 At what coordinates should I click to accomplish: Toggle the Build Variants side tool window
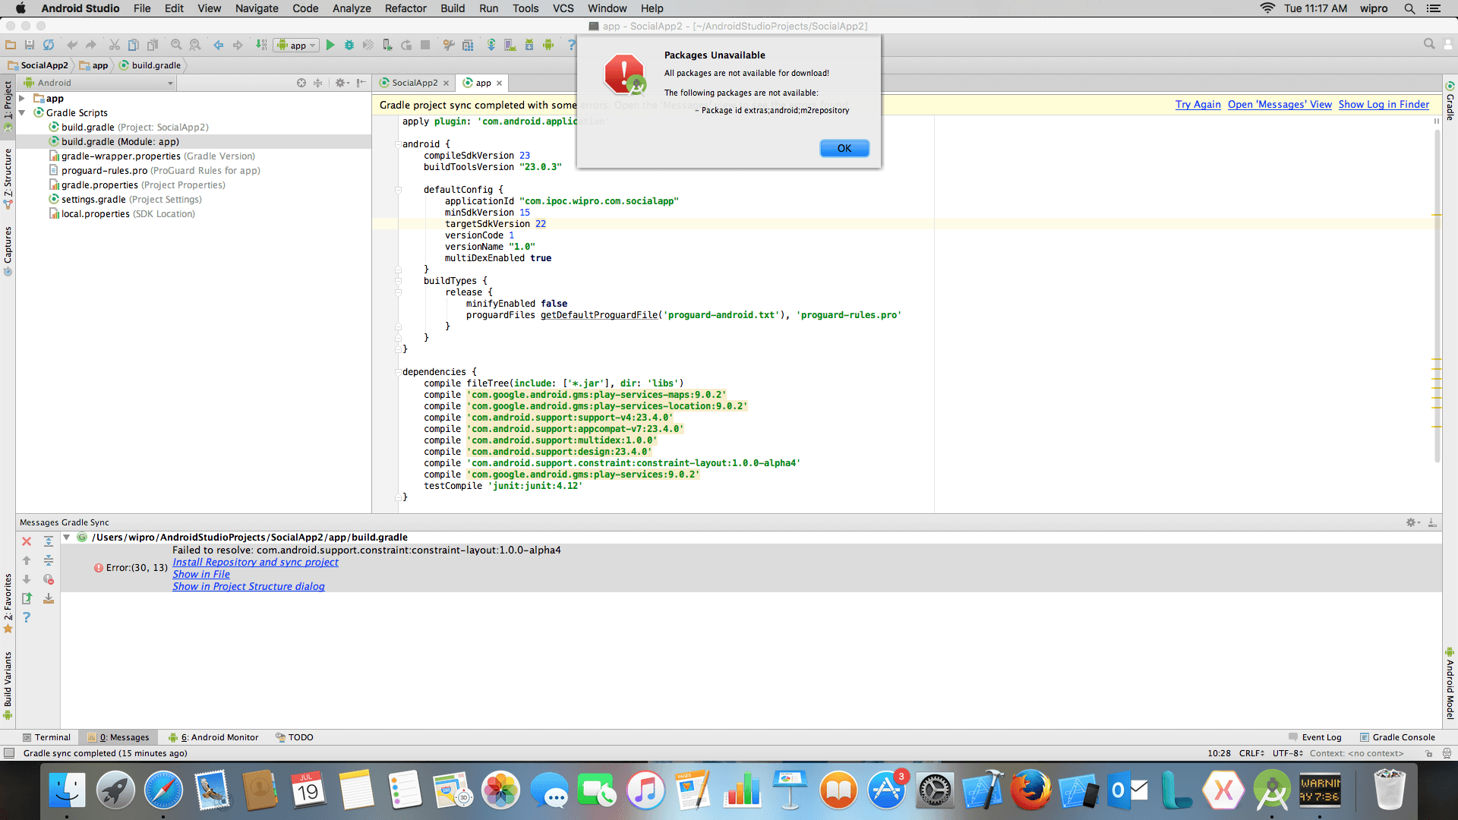(x=8, y=685)
